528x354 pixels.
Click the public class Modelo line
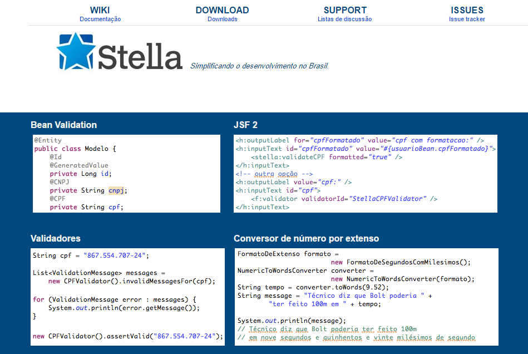[x=75, y=149]
